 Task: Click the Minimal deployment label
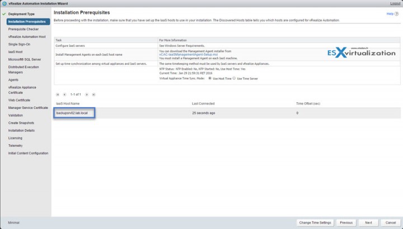click(13, 223)
